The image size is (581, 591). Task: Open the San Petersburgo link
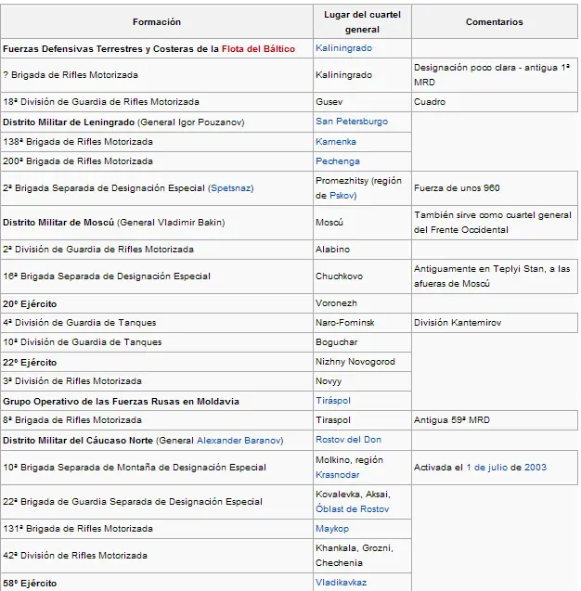point(352,122)
